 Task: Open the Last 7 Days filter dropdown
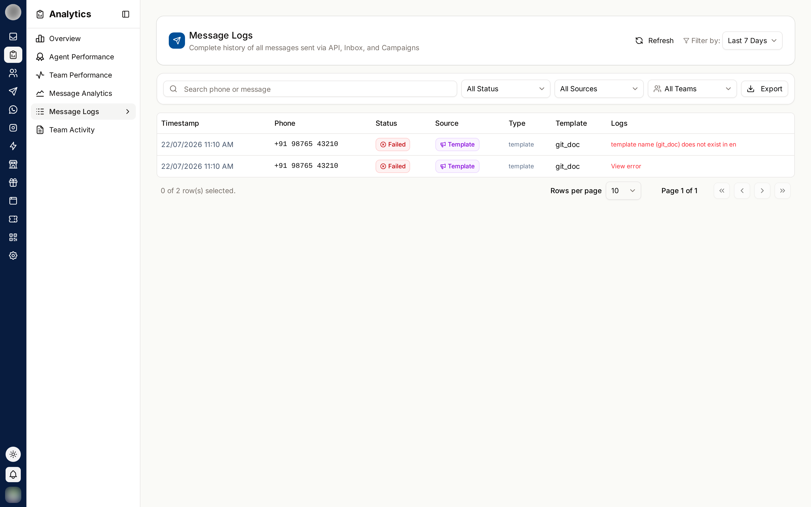pos(752,41)
